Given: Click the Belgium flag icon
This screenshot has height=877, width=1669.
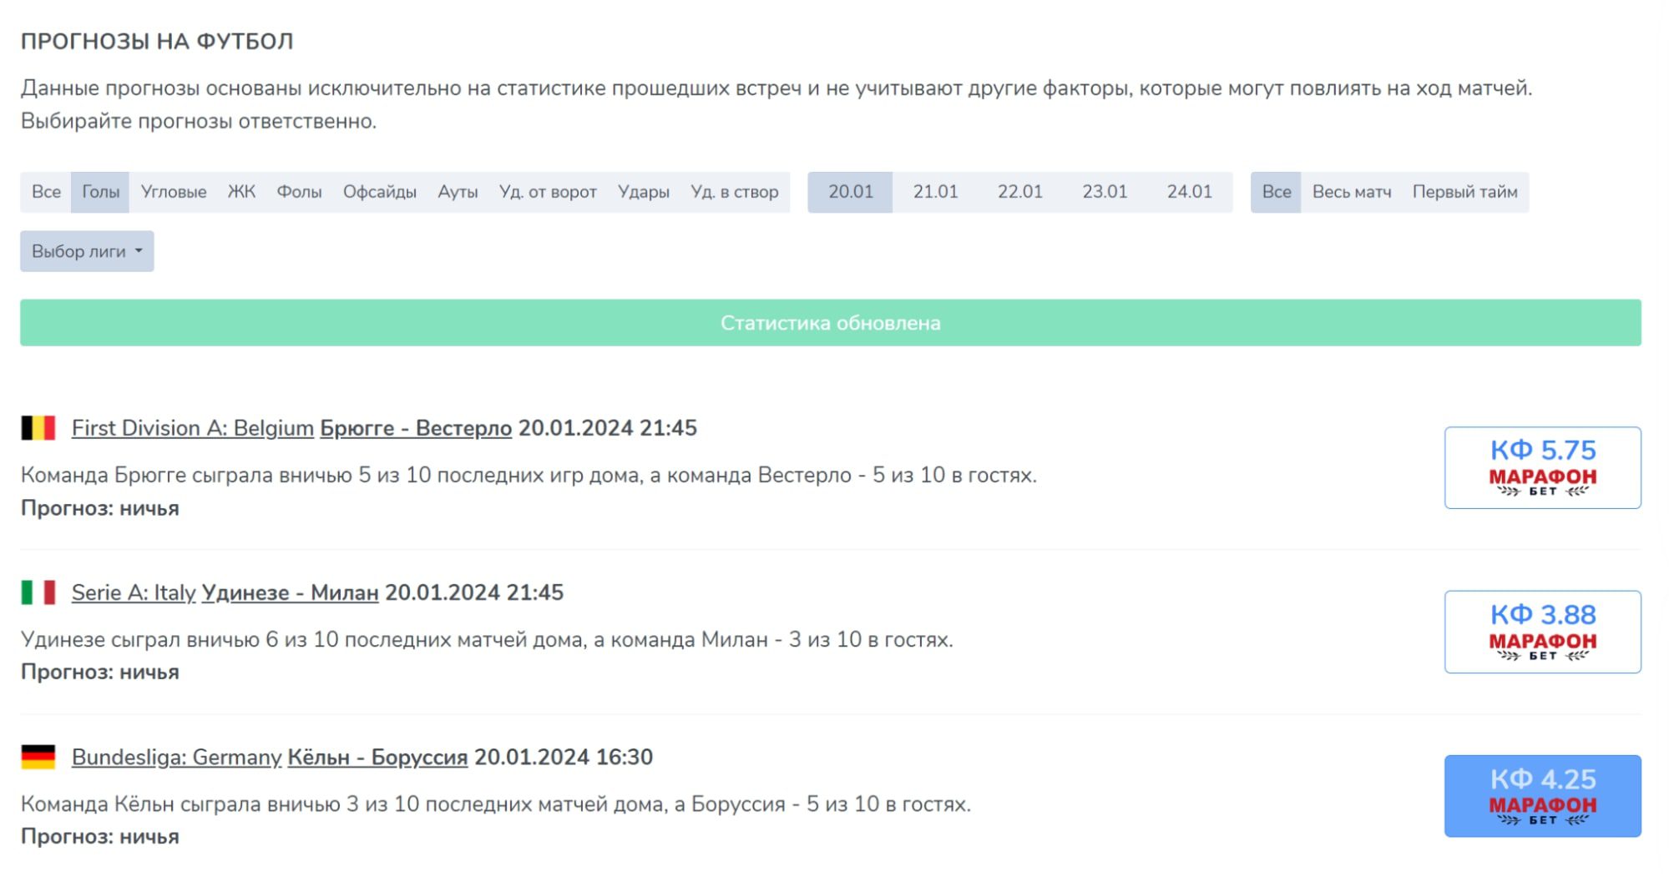Looking at the screenshot, I should (38, 428).
